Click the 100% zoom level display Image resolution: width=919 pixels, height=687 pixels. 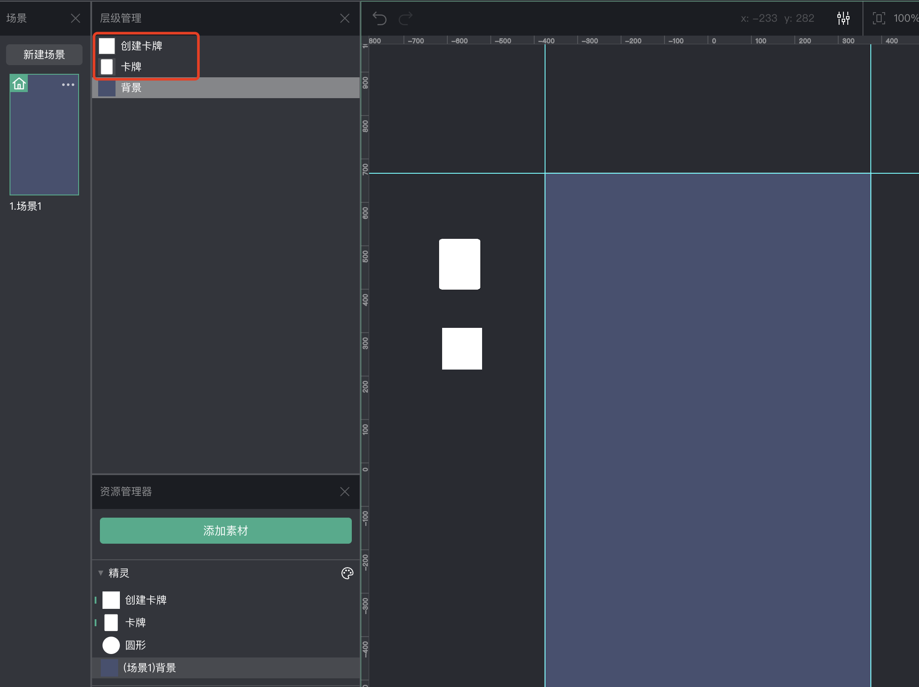905,18
